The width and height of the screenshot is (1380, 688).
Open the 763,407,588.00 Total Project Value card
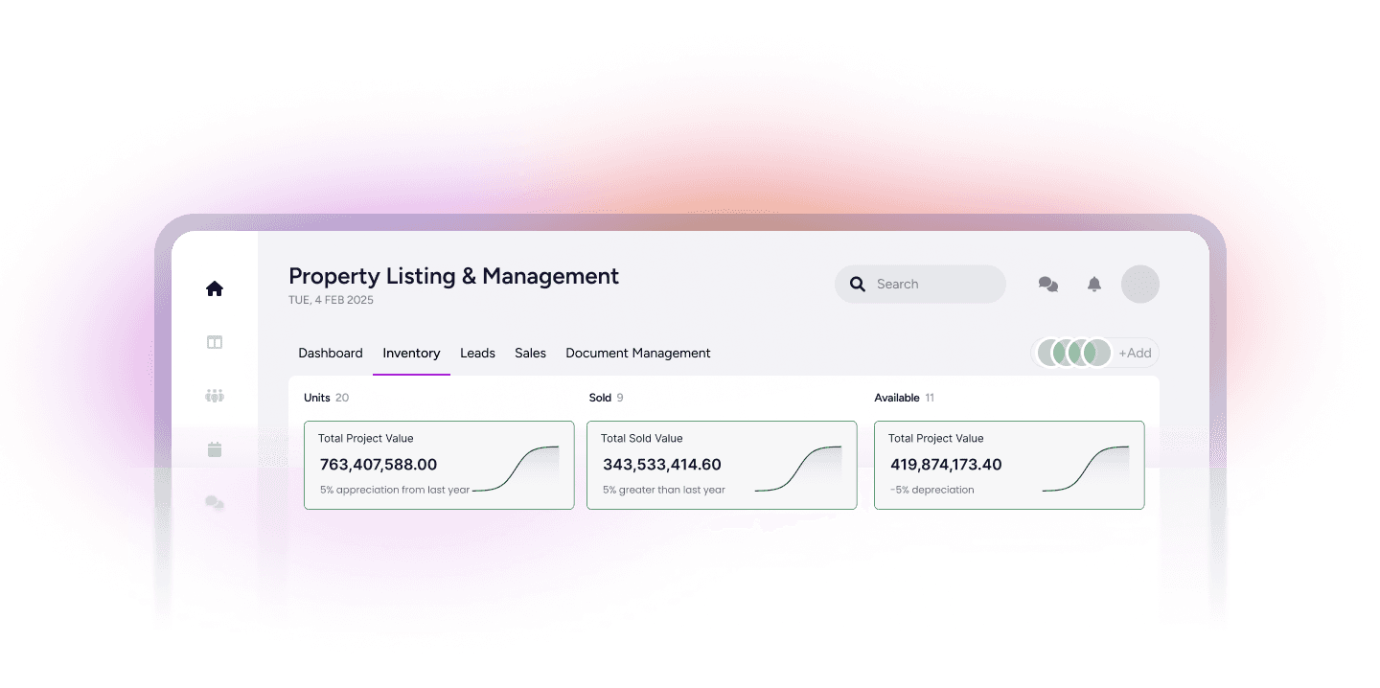click(439, 465)
